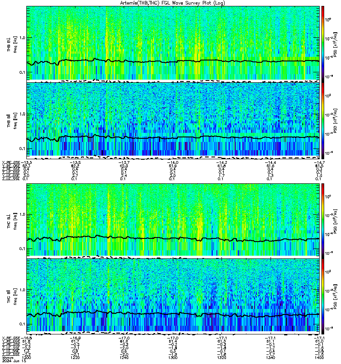The image size is (341, 364).
Task: Click the THC X_RE_GSE value '-16.8' above 1200
Action: [26, 338]
